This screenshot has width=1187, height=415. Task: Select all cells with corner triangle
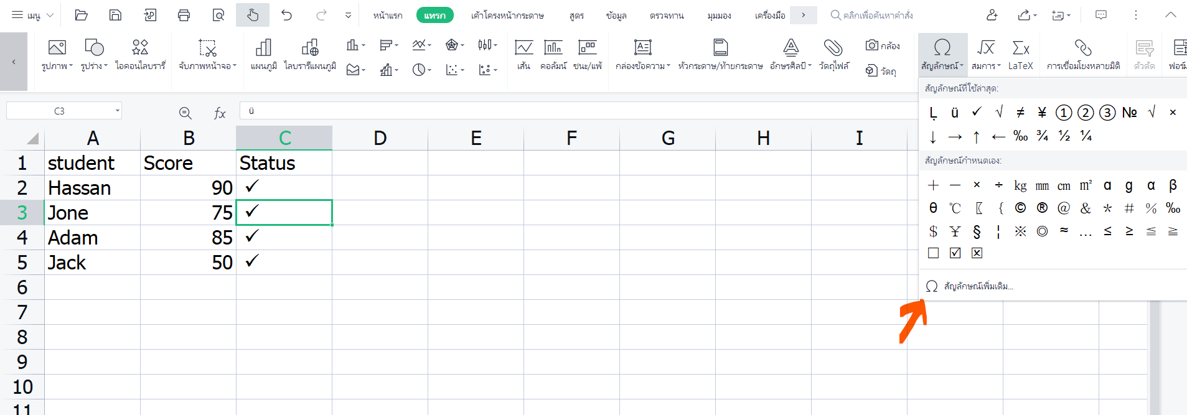pyautogui.click(x=32, y=138)
